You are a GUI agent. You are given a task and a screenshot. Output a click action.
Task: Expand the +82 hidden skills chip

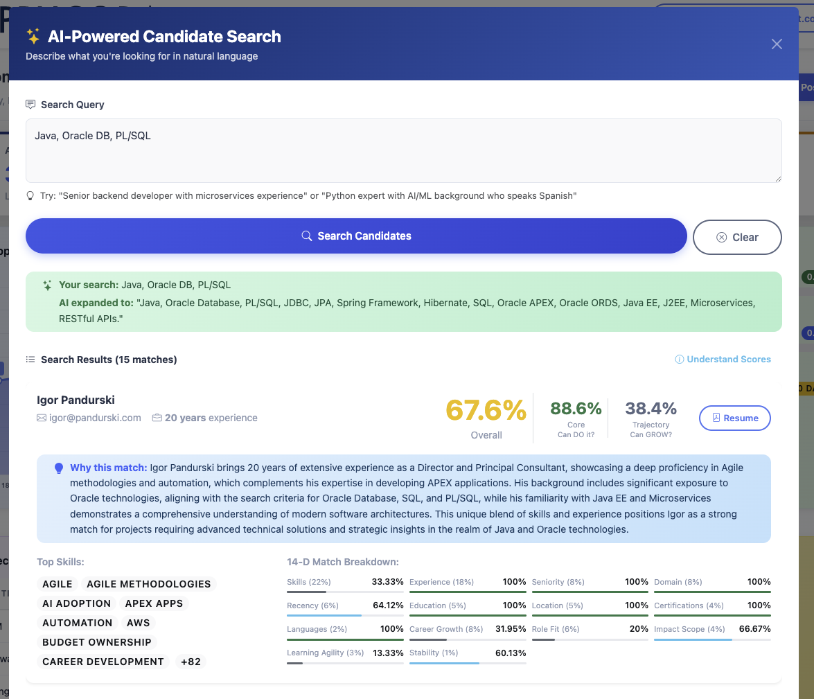pos(191,662)
